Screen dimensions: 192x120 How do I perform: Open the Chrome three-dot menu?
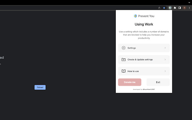(189, 8)
